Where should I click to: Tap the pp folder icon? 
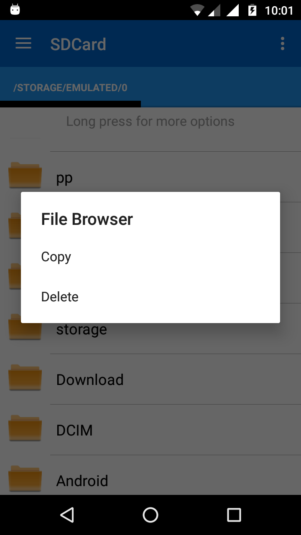(x=25, y=176)
